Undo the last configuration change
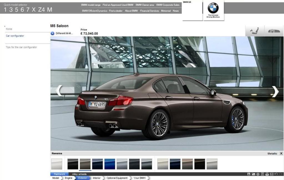The height and width of the screenshot is (180, 284). [x=276, y=174]
